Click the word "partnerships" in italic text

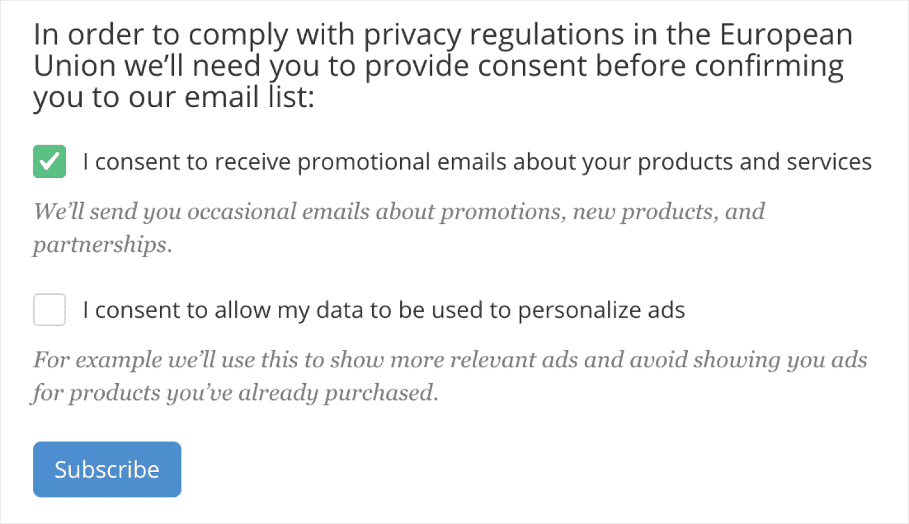[100, 245]
